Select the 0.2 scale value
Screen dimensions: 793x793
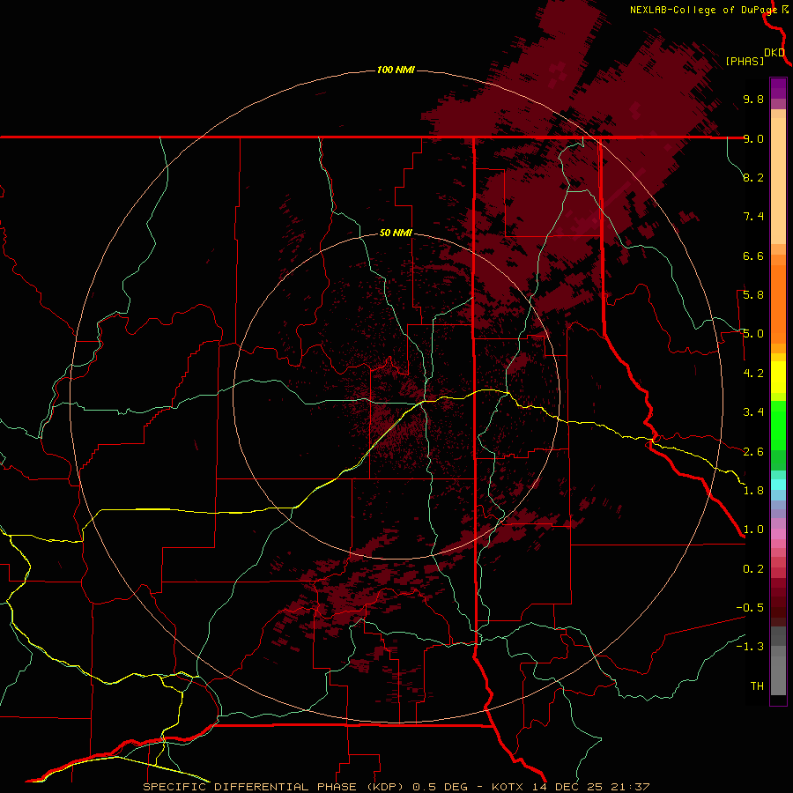[753, 569]
